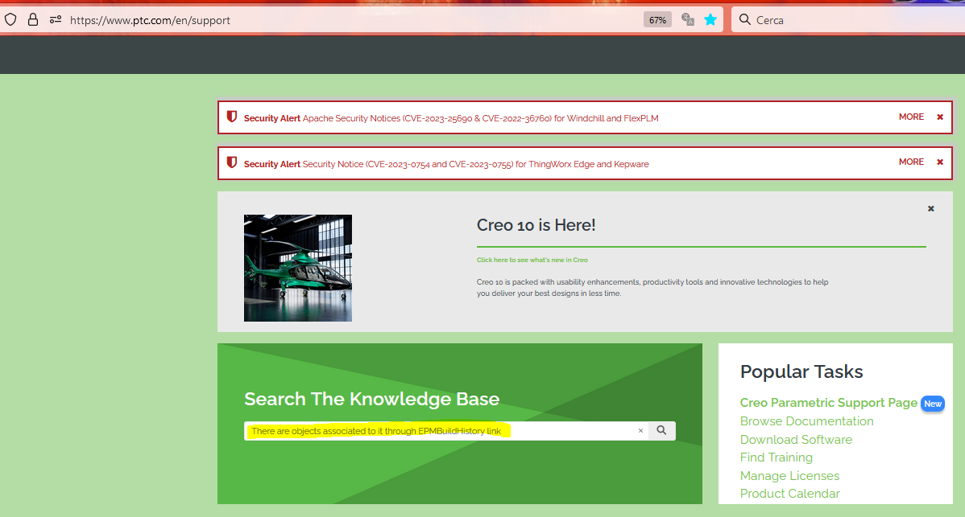This screenshot has height=517, width=965.
Task: Open 'Click here to see what's new in Creo'
Action: coord(532,260)
